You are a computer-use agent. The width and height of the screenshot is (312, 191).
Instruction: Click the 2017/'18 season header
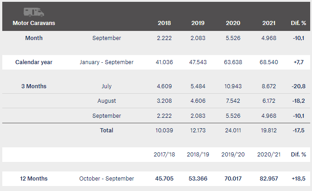point(164,154)
